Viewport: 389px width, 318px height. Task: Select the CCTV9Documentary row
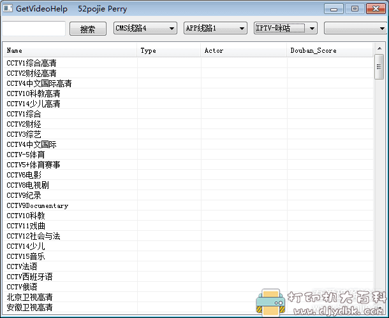[x=188, y=205]
